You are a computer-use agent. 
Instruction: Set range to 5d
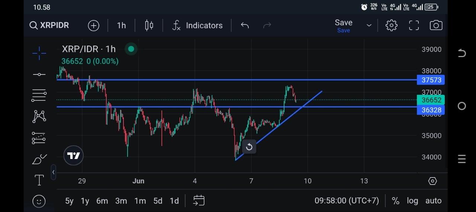point(158,201)
